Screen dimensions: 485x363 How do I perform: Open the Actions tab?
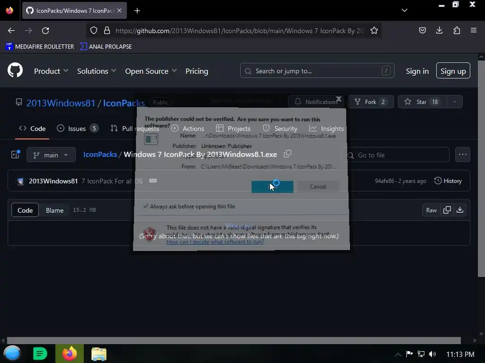point(188,129)
